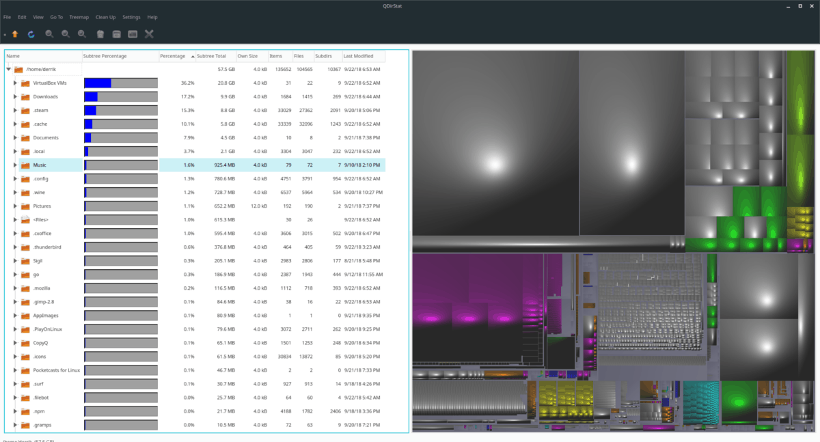Image resolution: width=820 pixels, height=442 pixels.
Task: Click the Go Up toolbar icon
Action: 14,33
